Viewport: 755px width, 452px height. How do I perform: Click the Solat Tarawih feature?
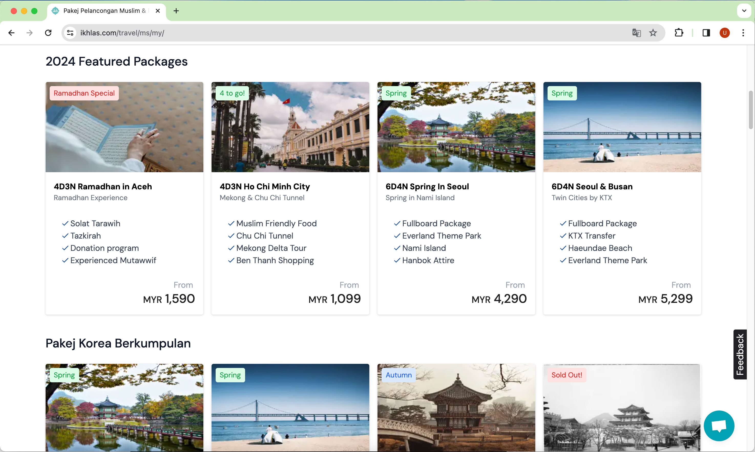click(x=95, y=223)
